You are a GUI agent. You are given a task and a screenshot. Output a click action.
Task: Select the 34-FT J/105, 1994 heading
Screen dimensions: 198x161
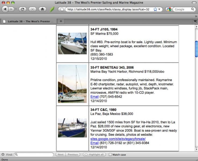click(104, 29)
